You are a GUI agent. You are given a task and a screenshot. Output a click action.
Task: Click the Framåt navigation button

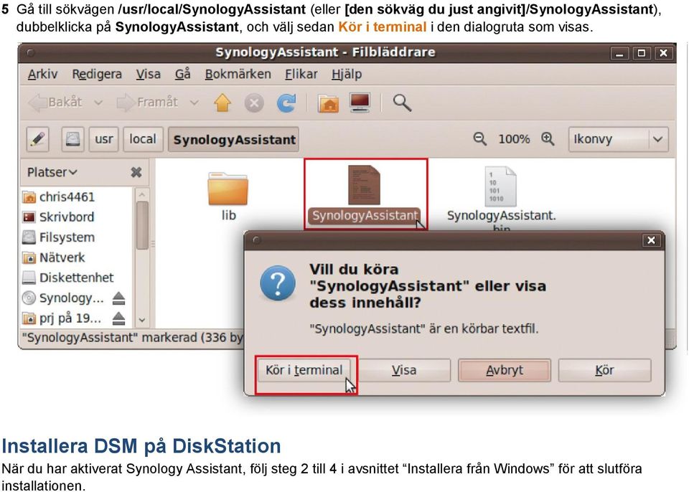click(x=146, y=103)
